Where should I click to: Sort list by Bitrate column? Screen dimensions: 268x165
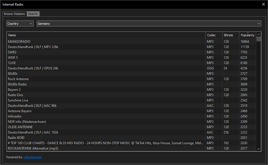click(231, 35)
